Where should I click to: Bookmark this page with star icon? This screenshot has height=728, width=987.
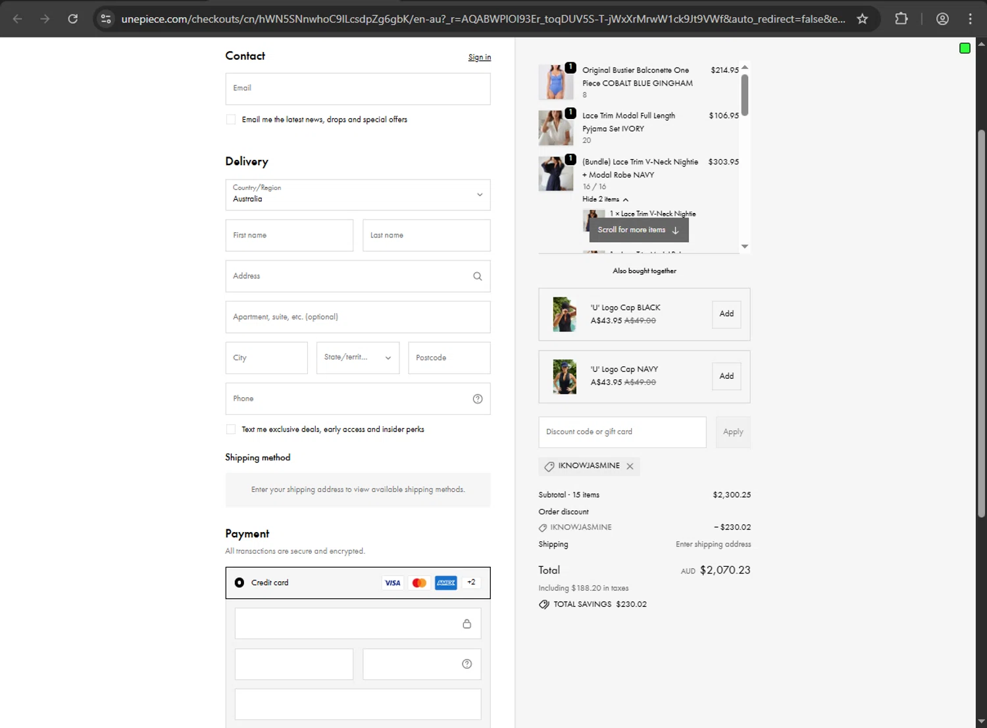[862, 18]
